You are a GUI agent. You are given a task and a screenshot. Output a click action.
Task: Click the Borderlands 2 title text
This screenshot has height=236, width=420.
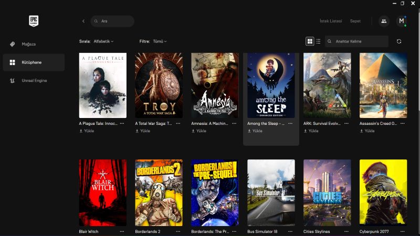point(148,232)
